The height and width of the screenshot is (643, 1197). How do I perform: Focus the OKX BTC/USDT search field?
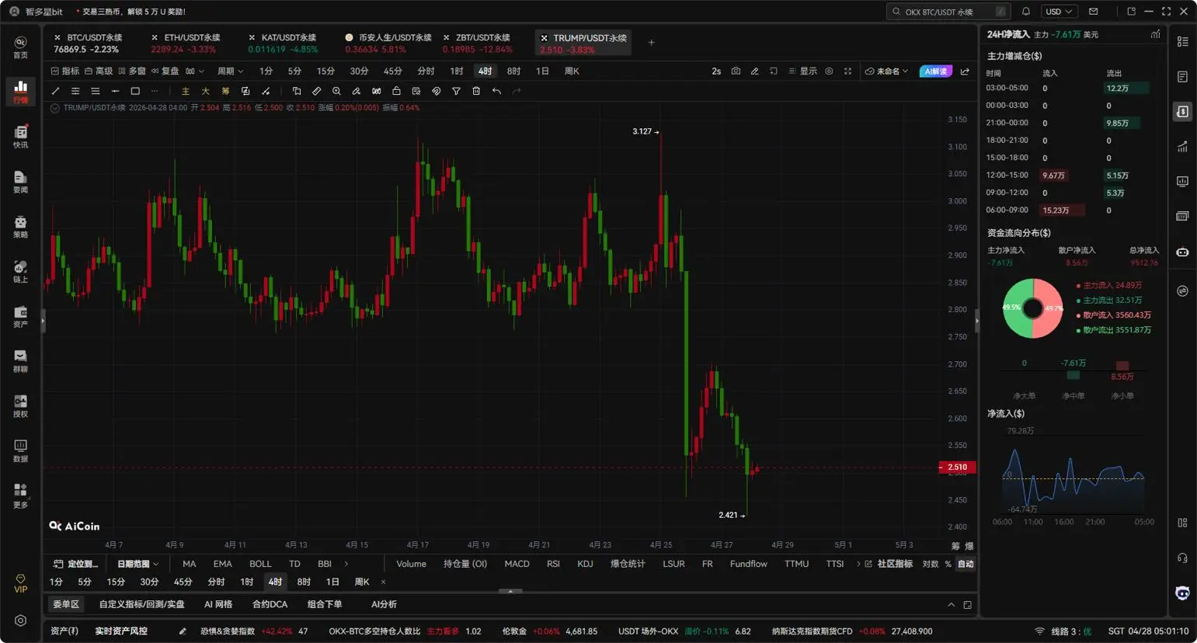(x=949, y=12)
